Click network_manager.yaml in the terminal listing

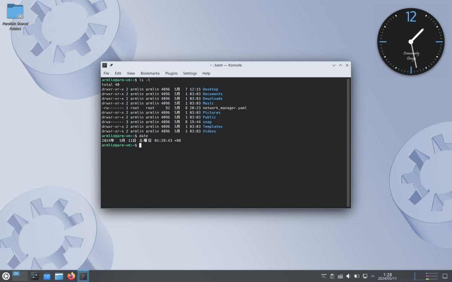225,108
